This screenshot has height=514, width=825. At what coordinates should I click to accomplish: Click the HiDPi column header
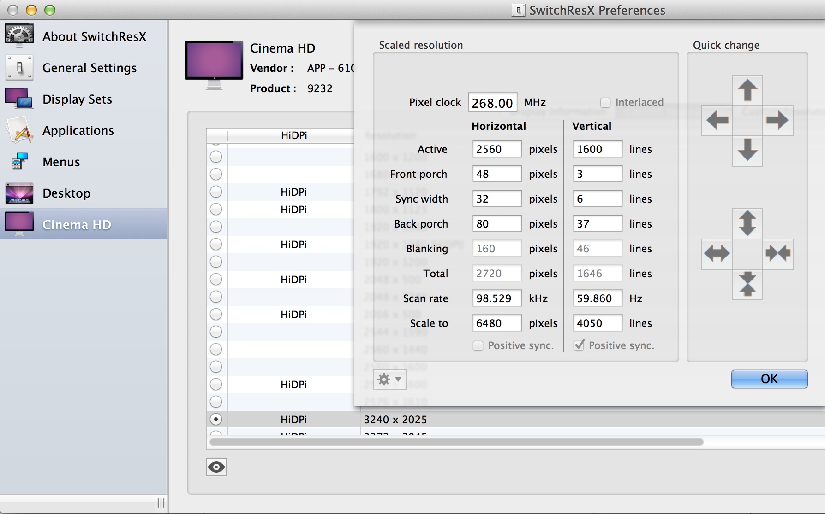(x=293, y=135)
